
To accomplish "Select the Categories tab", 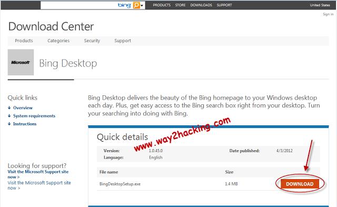I will [58, 41].
